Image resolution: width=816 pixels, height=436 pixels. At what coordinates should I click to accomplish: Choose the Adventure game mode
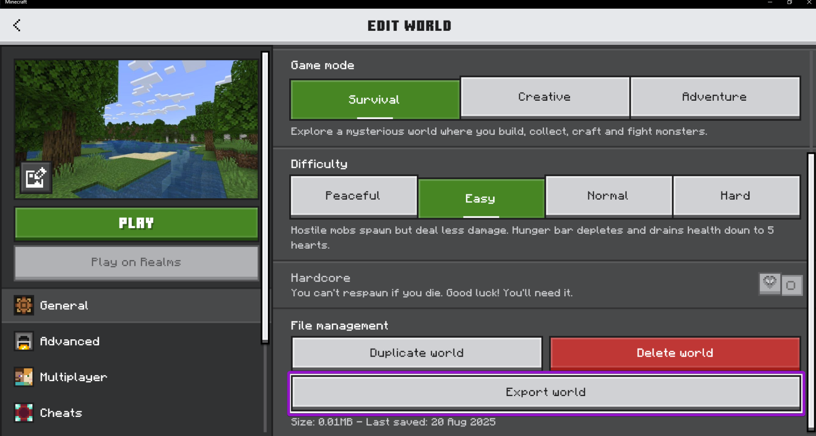(714, 97)
